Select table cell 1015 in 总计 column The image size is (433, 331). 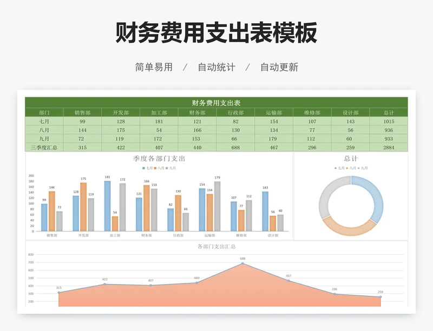click(389, 121)
